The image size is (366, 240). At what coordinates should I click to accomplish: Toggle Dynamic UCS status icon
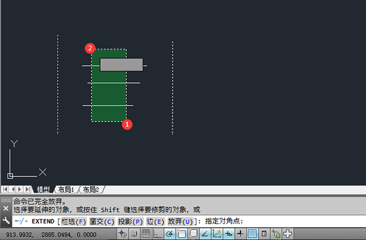click(217, 234)
